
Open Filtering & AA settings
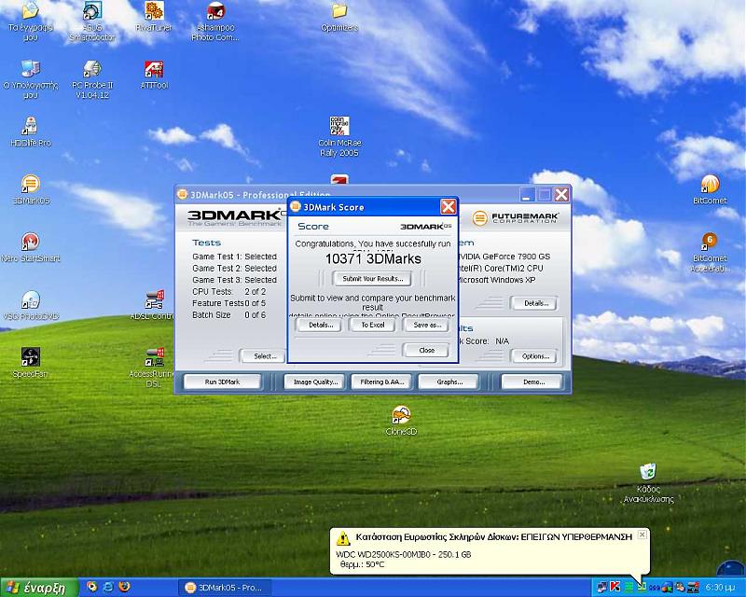[x=382, y=382]
